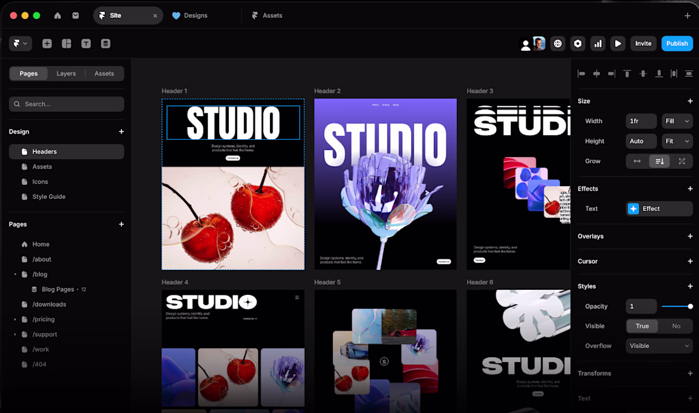699x413 pixels.
Task: Set Grow to both directions option
Action: [x=682, y=161]
